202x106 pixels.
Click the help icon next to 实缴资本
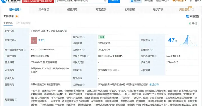click(x=152, y=50)
